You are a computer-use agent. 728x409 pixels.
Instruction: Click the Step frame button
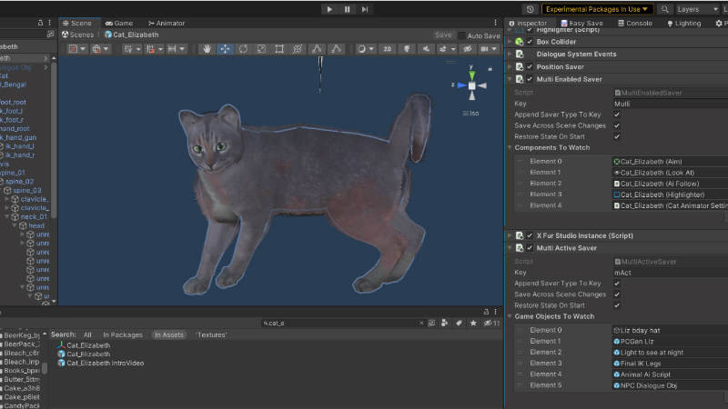click(365, 9)
